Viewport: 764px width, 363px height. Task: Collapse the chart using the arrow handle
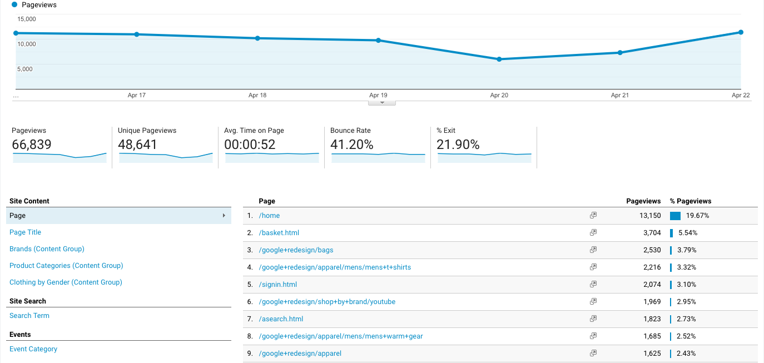pyautogui.click(x=381, y=103)
